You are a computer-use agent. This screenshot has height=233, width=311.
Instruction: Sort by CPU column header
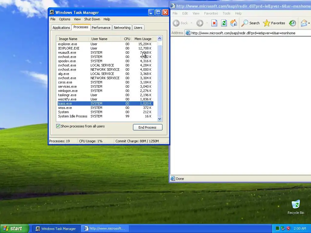pos(127,39)
